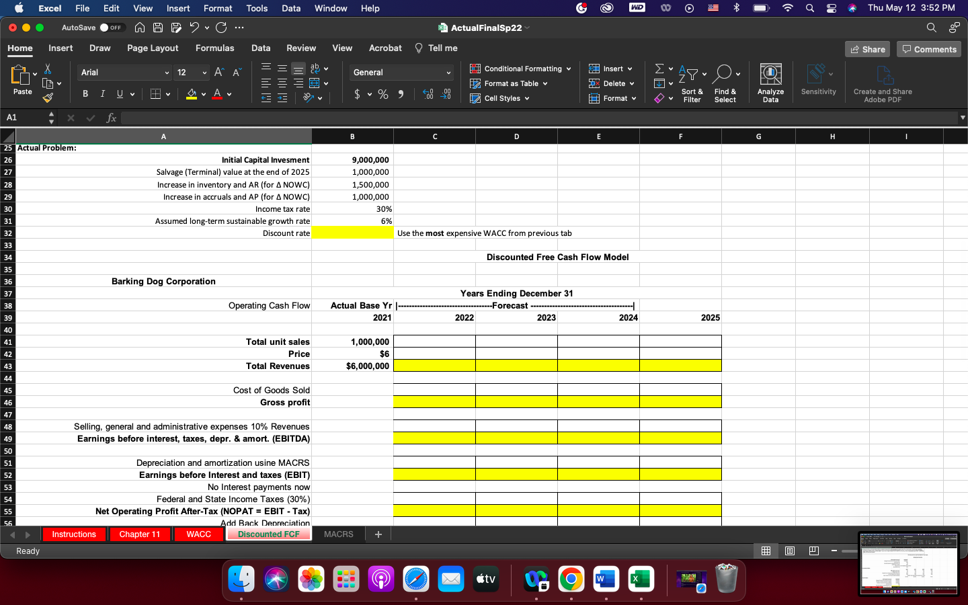Viewport: 968px width, 605px height.
Task: Open the Window menu in menu bar
Action: [x=331, y=8]
